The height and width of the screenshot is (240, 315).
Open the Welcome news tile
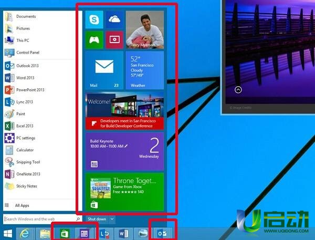[124, 111]
